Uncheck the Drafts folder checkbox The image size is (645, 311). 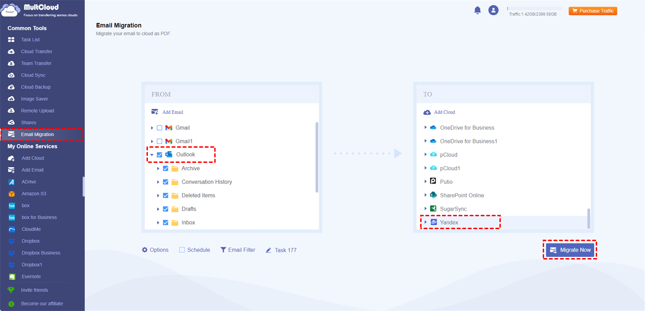(165, 209)
